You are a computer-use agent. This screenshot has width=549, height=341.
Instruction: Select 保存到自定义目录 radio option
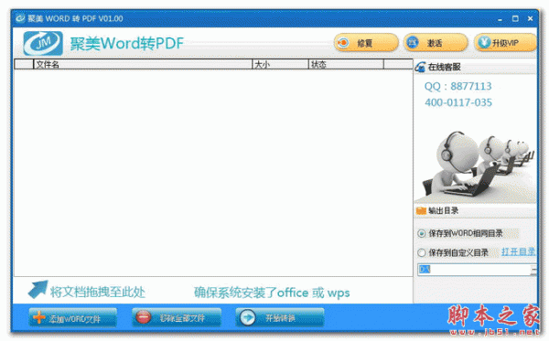[422, 252]
